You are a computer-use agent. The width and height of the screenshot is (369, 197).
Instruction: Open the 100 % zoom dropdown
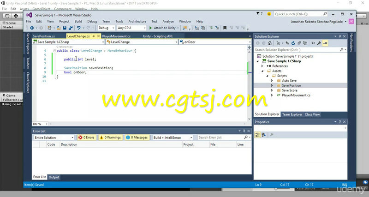click(x=47, y=124)
